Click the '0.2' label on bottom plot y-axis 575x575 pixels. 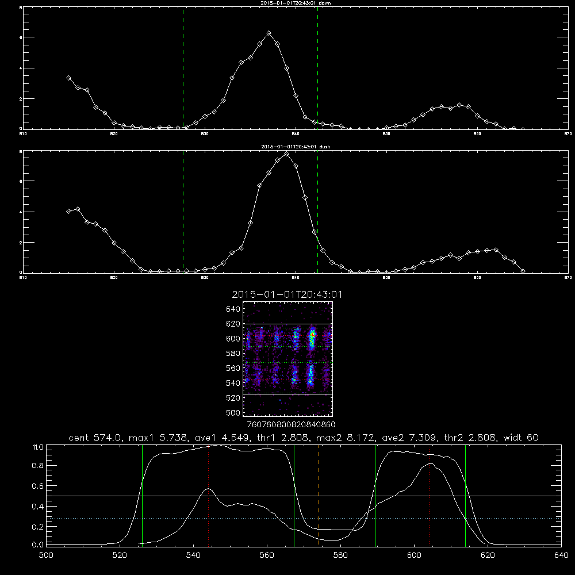[x=38, y=527]
